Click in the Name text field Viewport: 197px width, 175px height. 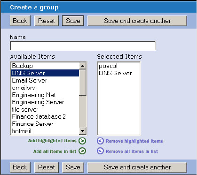pyautogui.click(x=83, y=46)
